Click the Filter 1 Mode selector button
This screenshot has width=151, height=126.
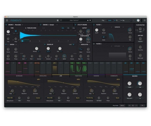pyautogui.click(x=104, y=37)
